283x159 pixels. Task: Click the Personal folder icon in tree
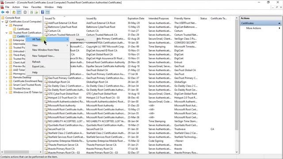coord(11,25)
